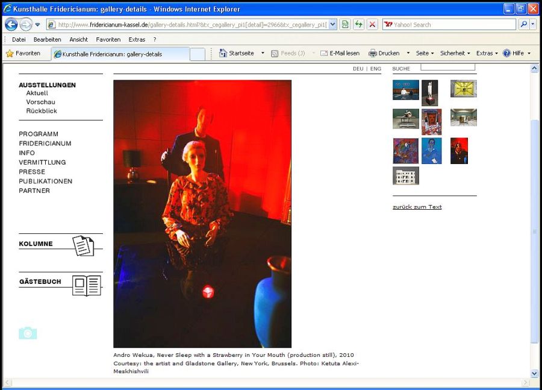Open the white building model thumbnail

pyautogui.click(x=406, y=176)
